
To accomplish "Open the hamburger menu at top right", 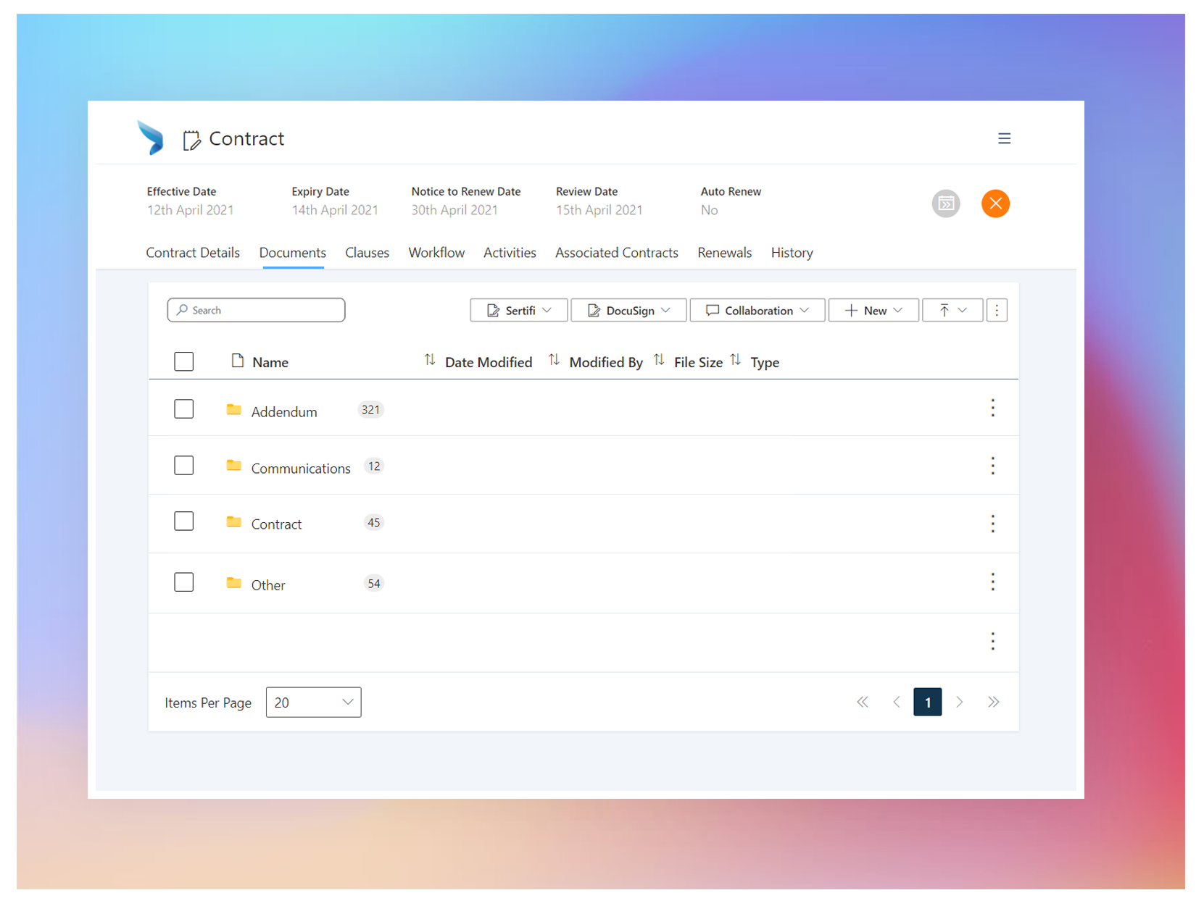I will coord(1005,138).
